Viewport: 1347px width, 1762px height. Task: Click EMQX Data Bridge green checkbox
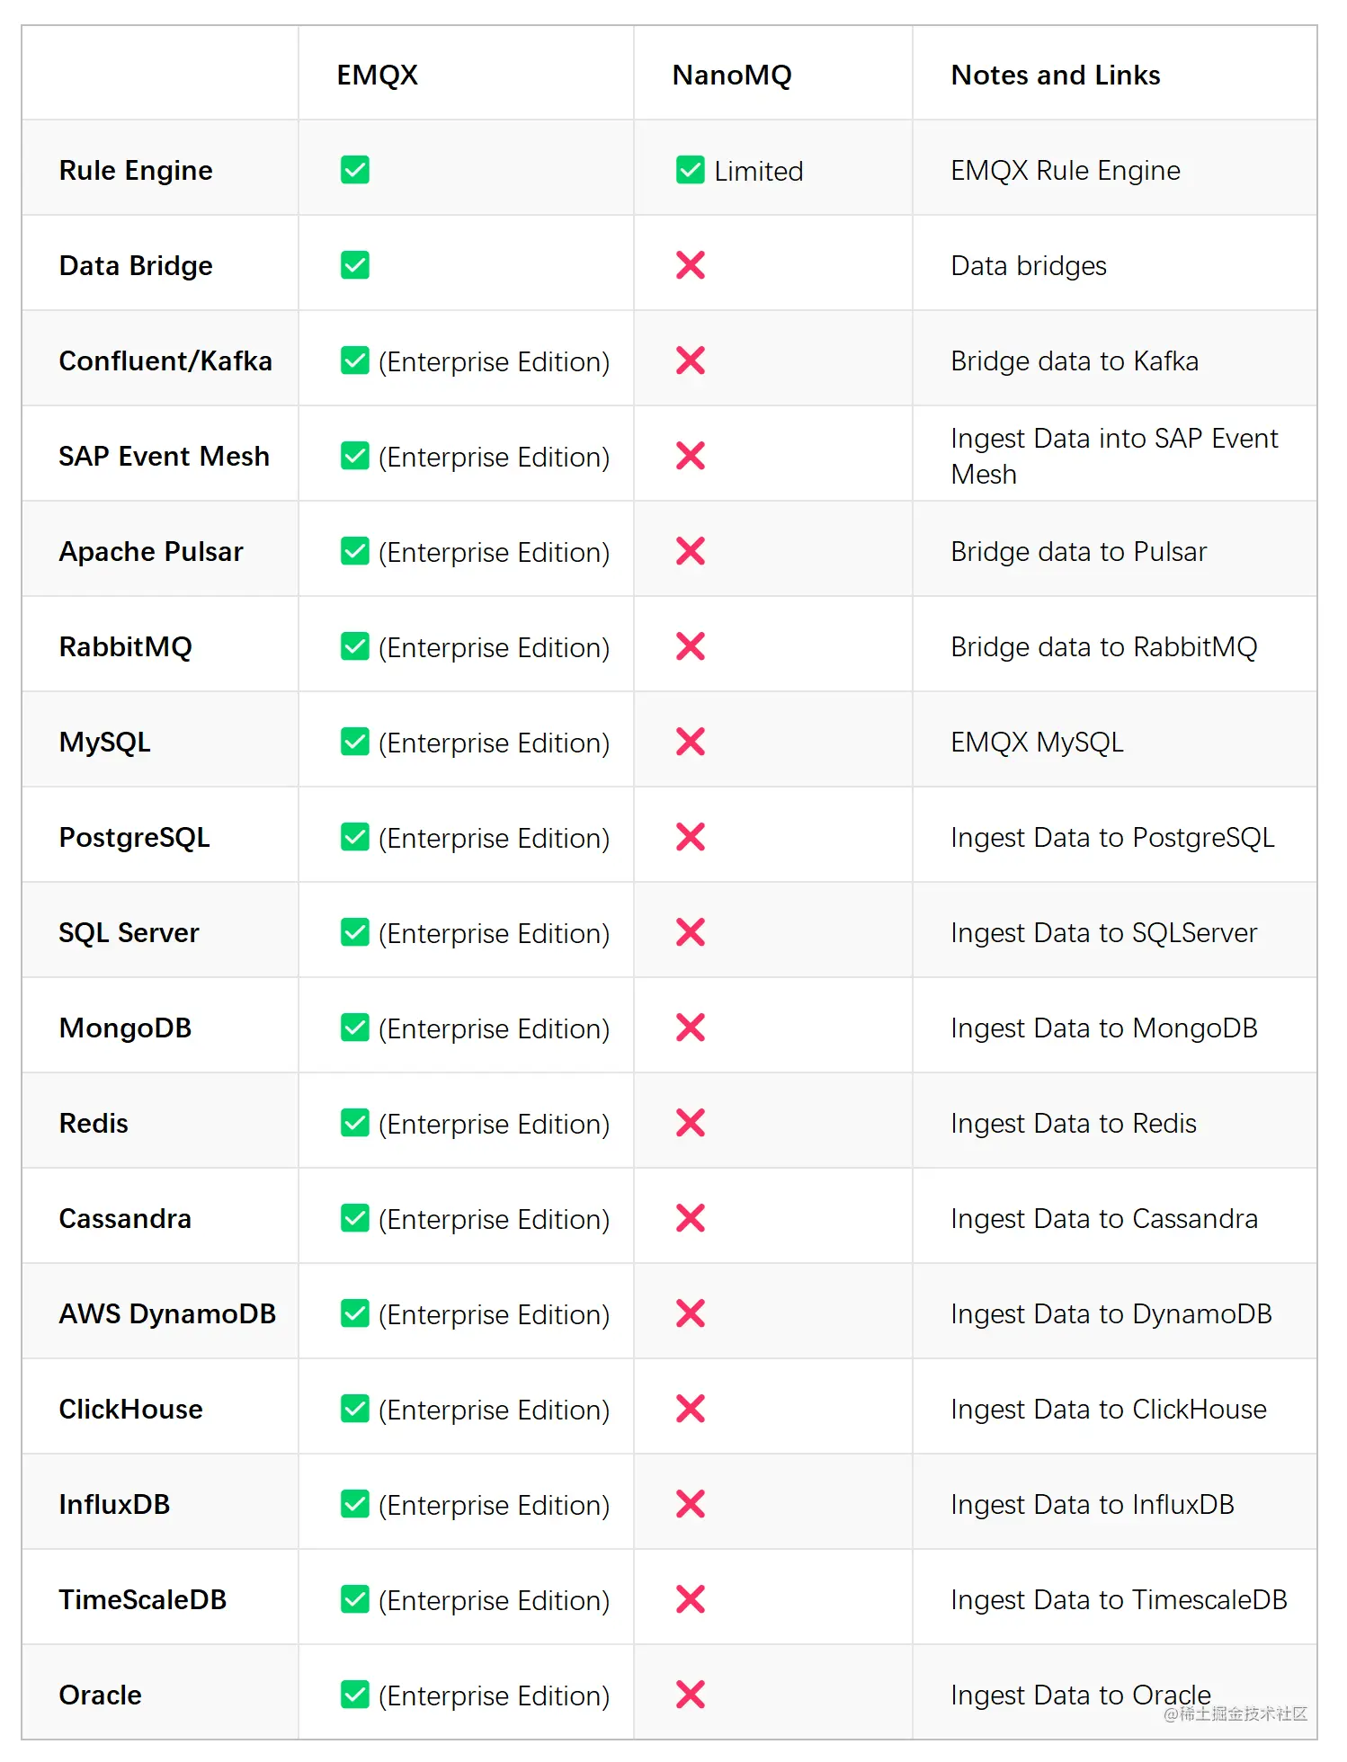coord(355,265)
